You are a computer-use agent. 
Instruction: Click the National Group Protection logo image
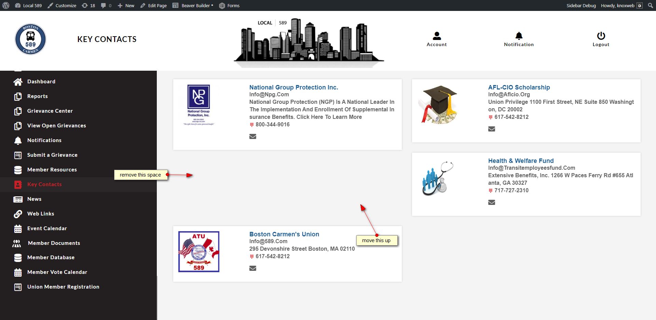click(x=199, y=105)
